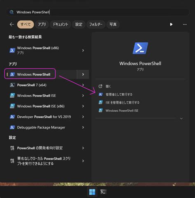This screenshot has height=198, width=195.
Task: Go back with the left arrow
Action: (12, 24)
